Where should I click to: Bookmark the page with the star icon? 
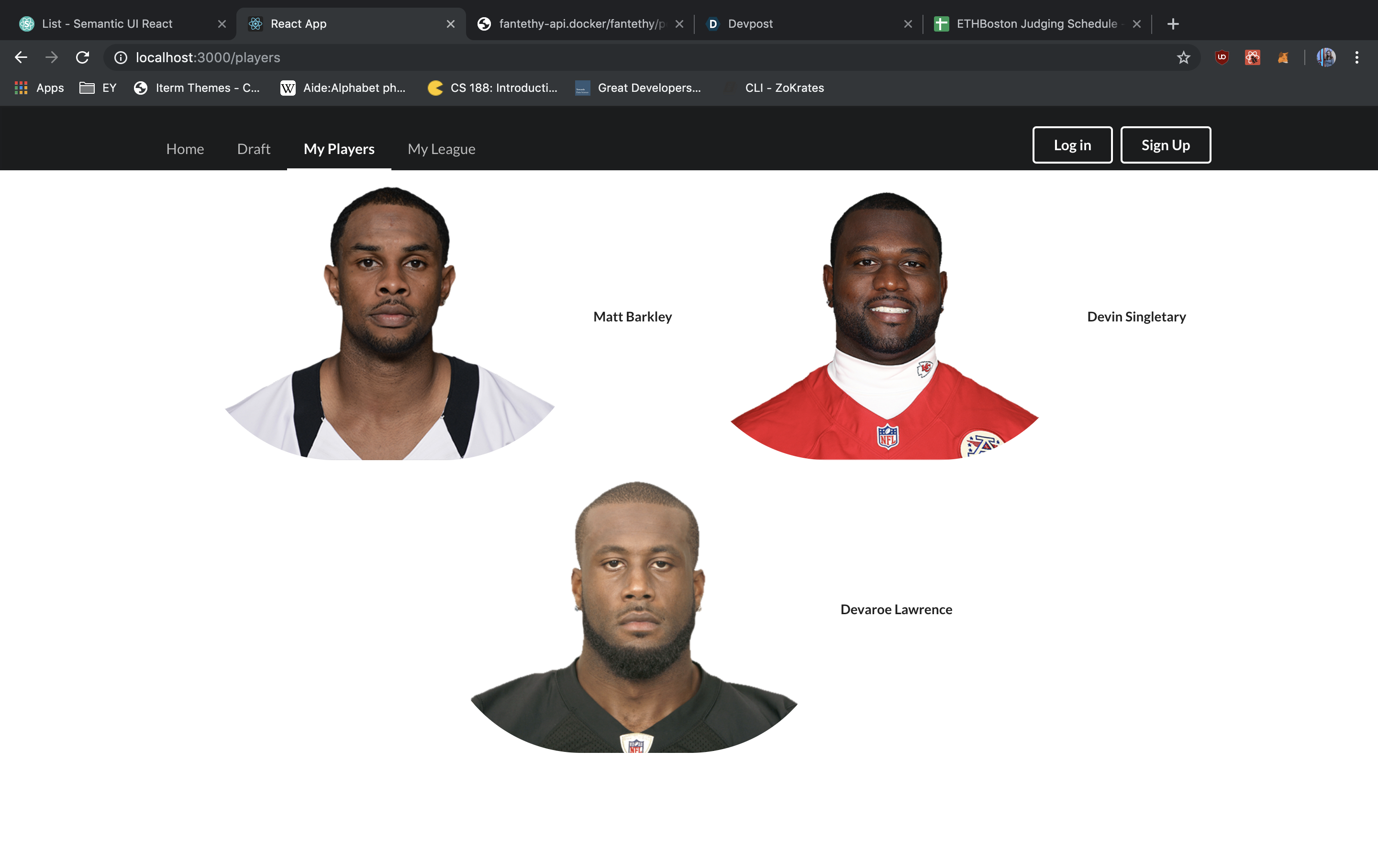coord(1183,57)
